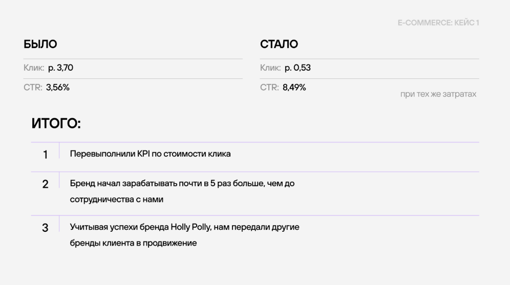The width and height of the screenshot is (510, 285).
Task: Click the "Клик:" label under БЫЛО
Action: 34,68
